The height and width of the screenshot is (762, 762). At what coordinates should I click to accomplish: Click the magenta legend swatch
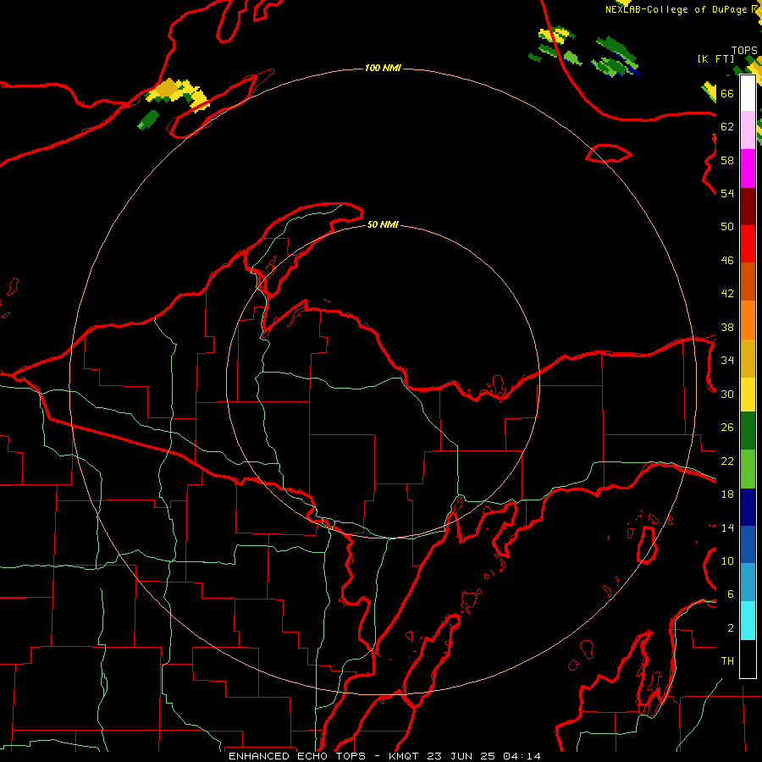tap(748, 168)
